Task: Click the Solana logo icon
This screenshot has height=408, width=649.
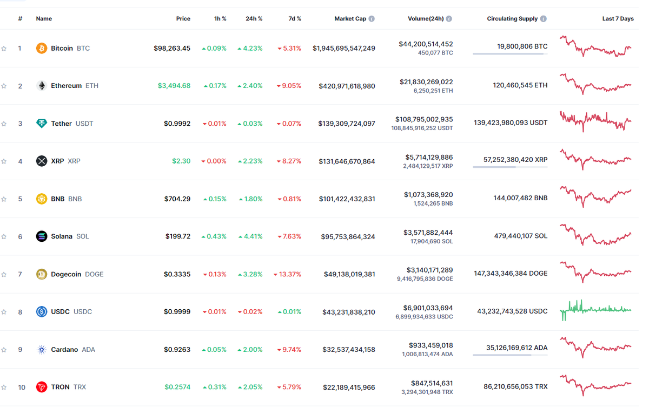Action: 42,236
